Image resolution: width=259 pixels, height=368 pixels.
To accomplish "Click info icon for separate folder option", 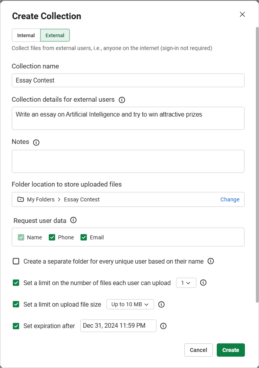I will click(x=210, y=261).
